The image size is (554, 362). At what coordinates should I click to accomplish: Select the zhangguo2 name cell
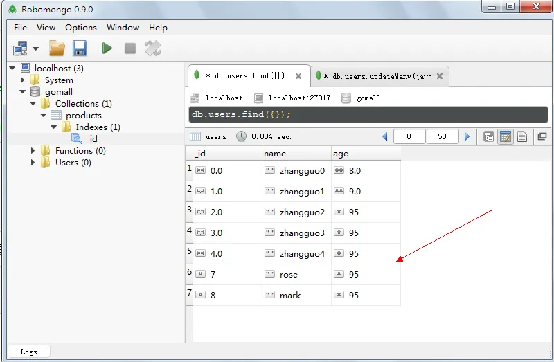(x=296, y=212)
